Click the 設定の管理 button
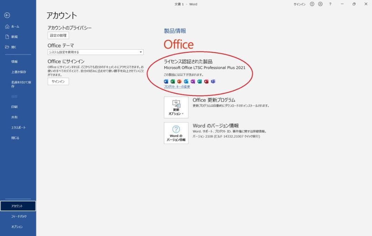Viewport: 372px width, 236px height. pos(58,36)
